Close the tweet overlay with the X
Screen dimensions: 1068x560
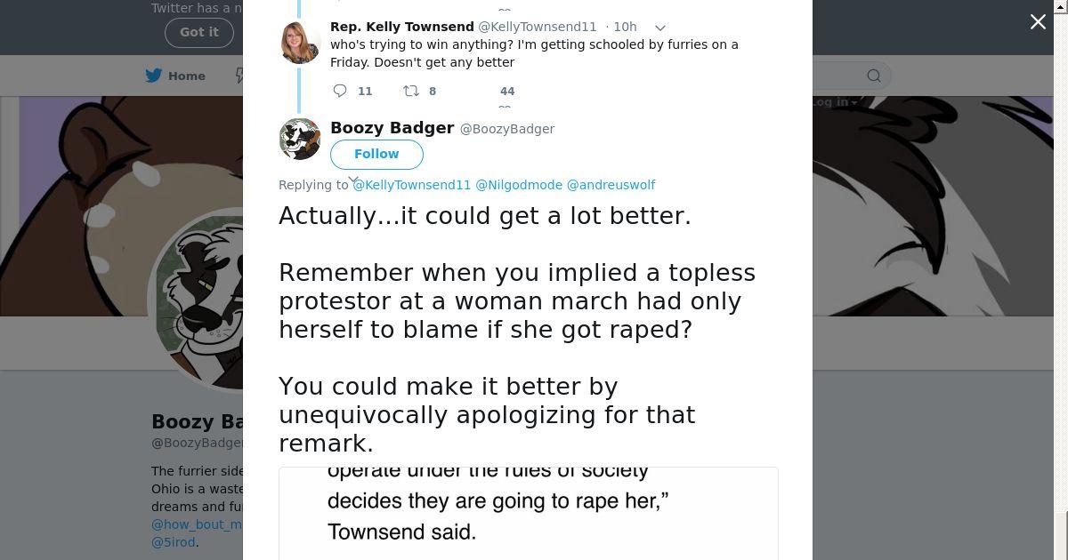1038,22
